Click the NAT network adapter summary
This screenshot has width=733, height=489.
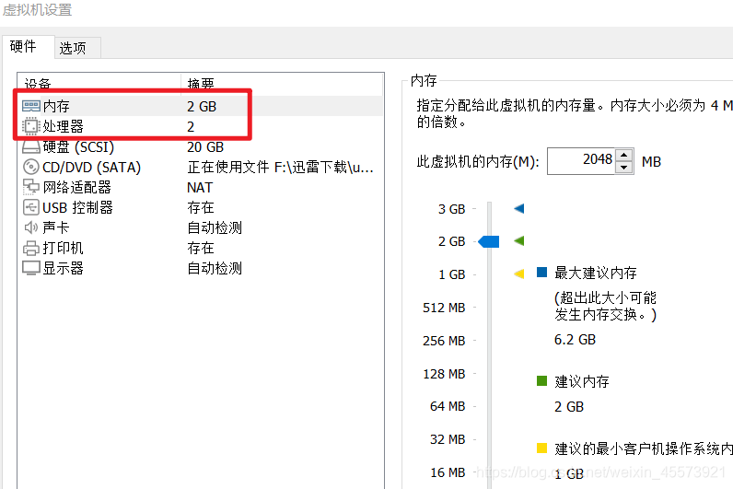point(200,188)
